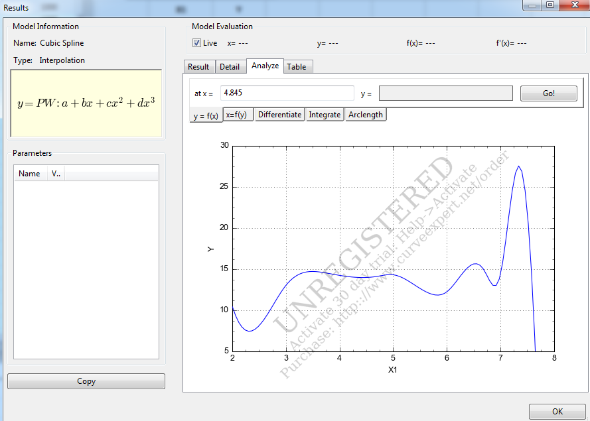Toggle the Live checkbox
Screen dimensions: 590x421
(x=196, y=43)
